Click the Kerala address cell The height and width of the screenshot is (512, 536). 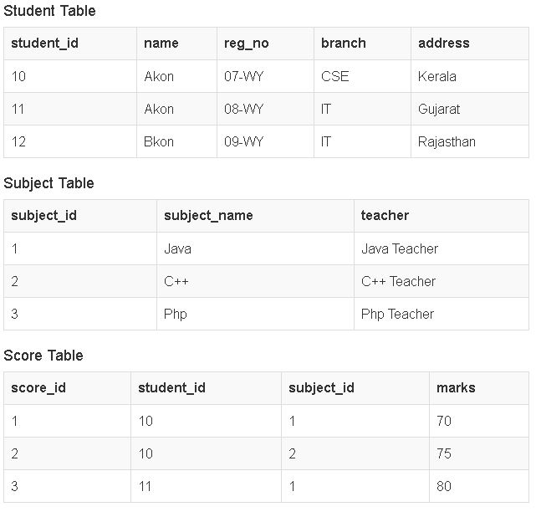pyautogui.click(x=437, y=76)
